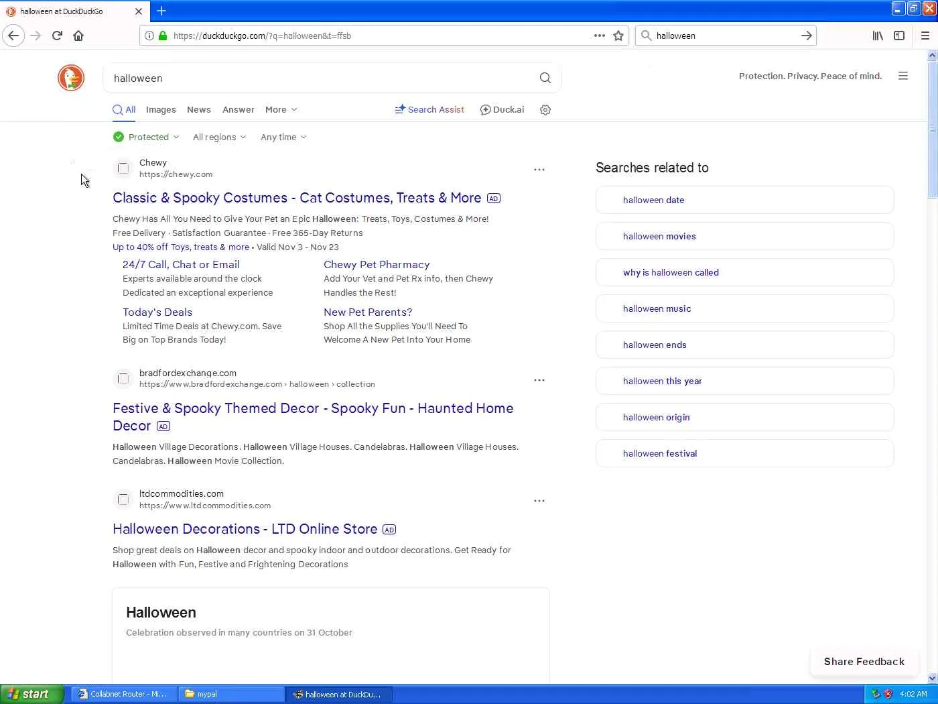This screenshot has width=938, height=704.
Task: Open the browser home page
Action: click(78, 36)
